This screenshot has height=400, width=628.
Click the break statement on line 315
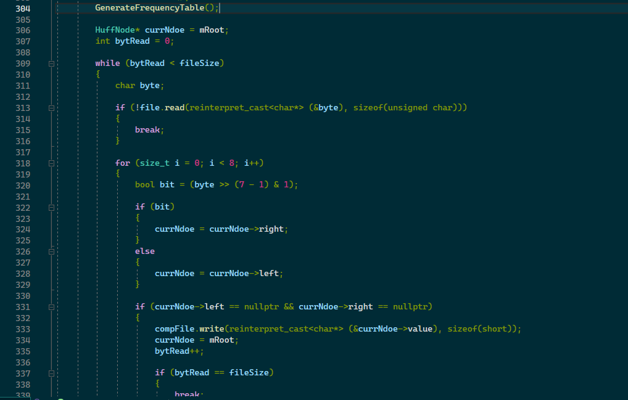tap(147, 129)
